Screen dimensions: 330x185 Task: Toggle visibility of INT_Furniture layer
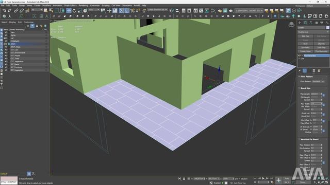click(6, 67)
